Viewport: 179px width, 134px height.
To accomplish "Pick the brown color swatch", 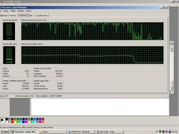I will (43, 119).
